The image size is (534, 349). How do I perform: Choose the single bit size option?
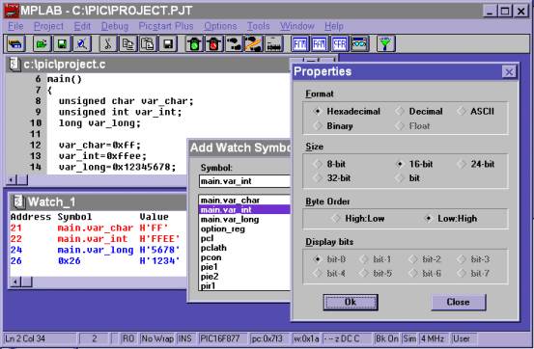[x=408, y=178]
